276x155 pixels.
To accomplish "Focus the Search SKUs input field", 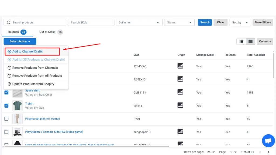I will click(x=91, y=23).
